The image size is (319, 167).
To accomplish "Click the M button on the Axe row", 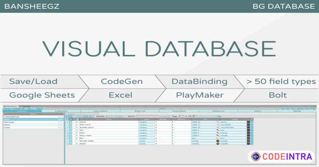I will (x=71, y=130).
